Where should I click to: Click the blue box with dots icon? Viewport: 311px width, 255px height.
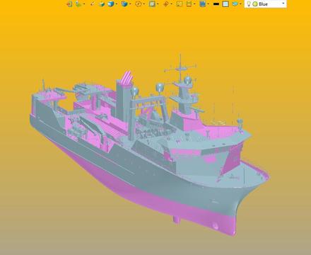(x=124, y=4)
